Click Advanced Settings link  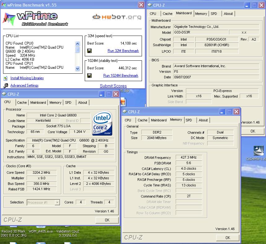tap(24, 85)
